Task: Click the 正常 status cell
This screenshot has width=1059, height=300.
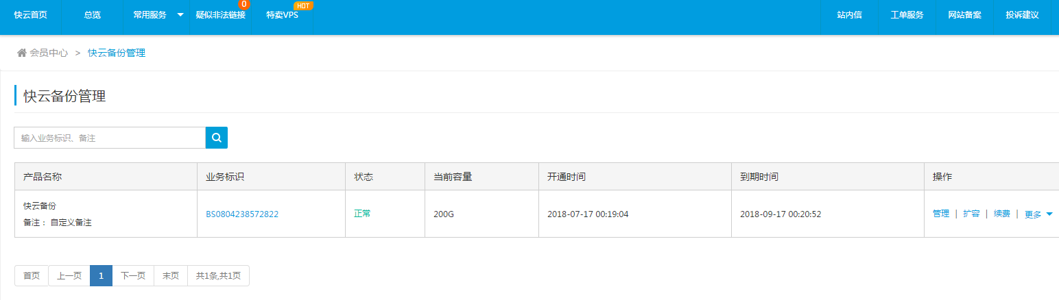Action: pyautogui.click(x=362, y=214)
